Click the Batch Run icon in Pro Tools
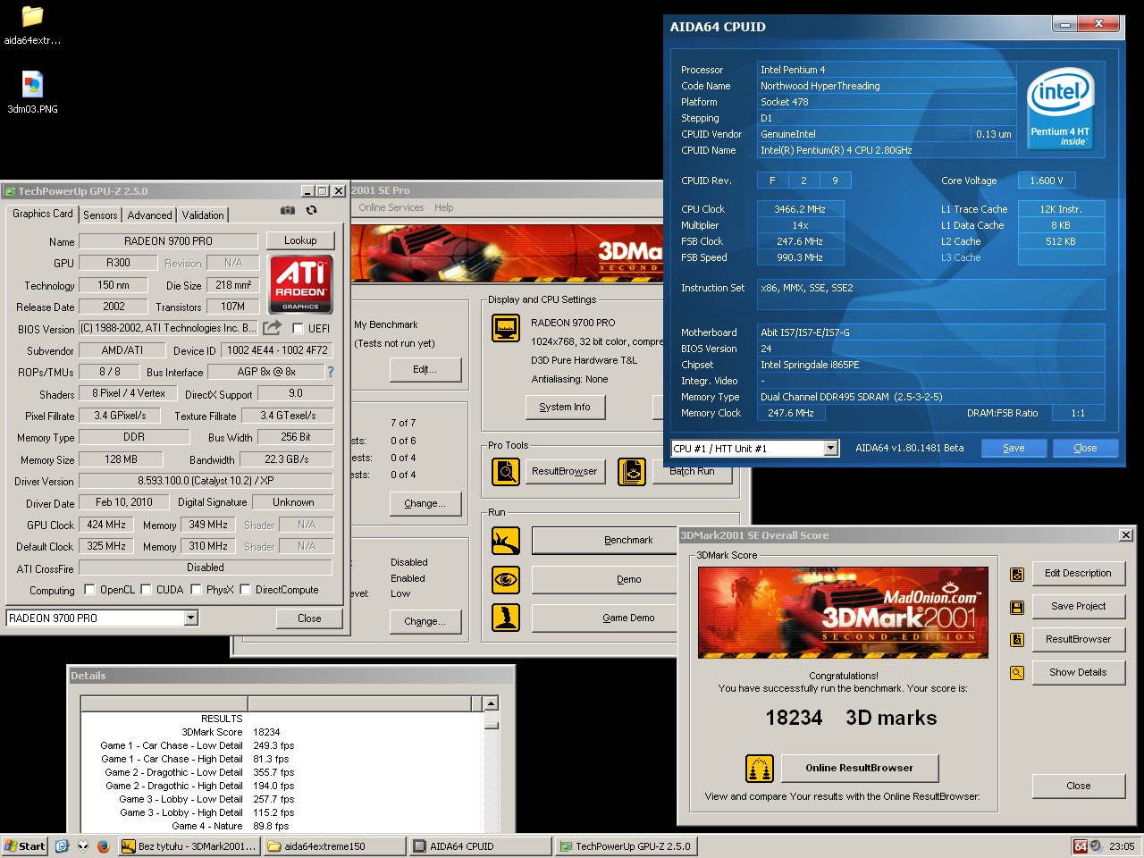Screen dimensions: 1144x858 632,471
